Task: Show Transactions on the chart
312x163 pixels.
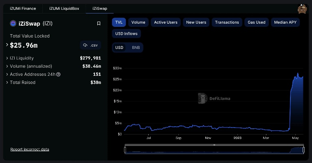Action: pos(227,22)
